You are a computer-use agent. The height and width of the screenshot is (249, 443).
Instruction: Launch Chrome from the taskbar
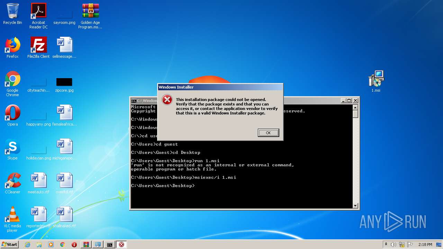click(x=63, y=245)
